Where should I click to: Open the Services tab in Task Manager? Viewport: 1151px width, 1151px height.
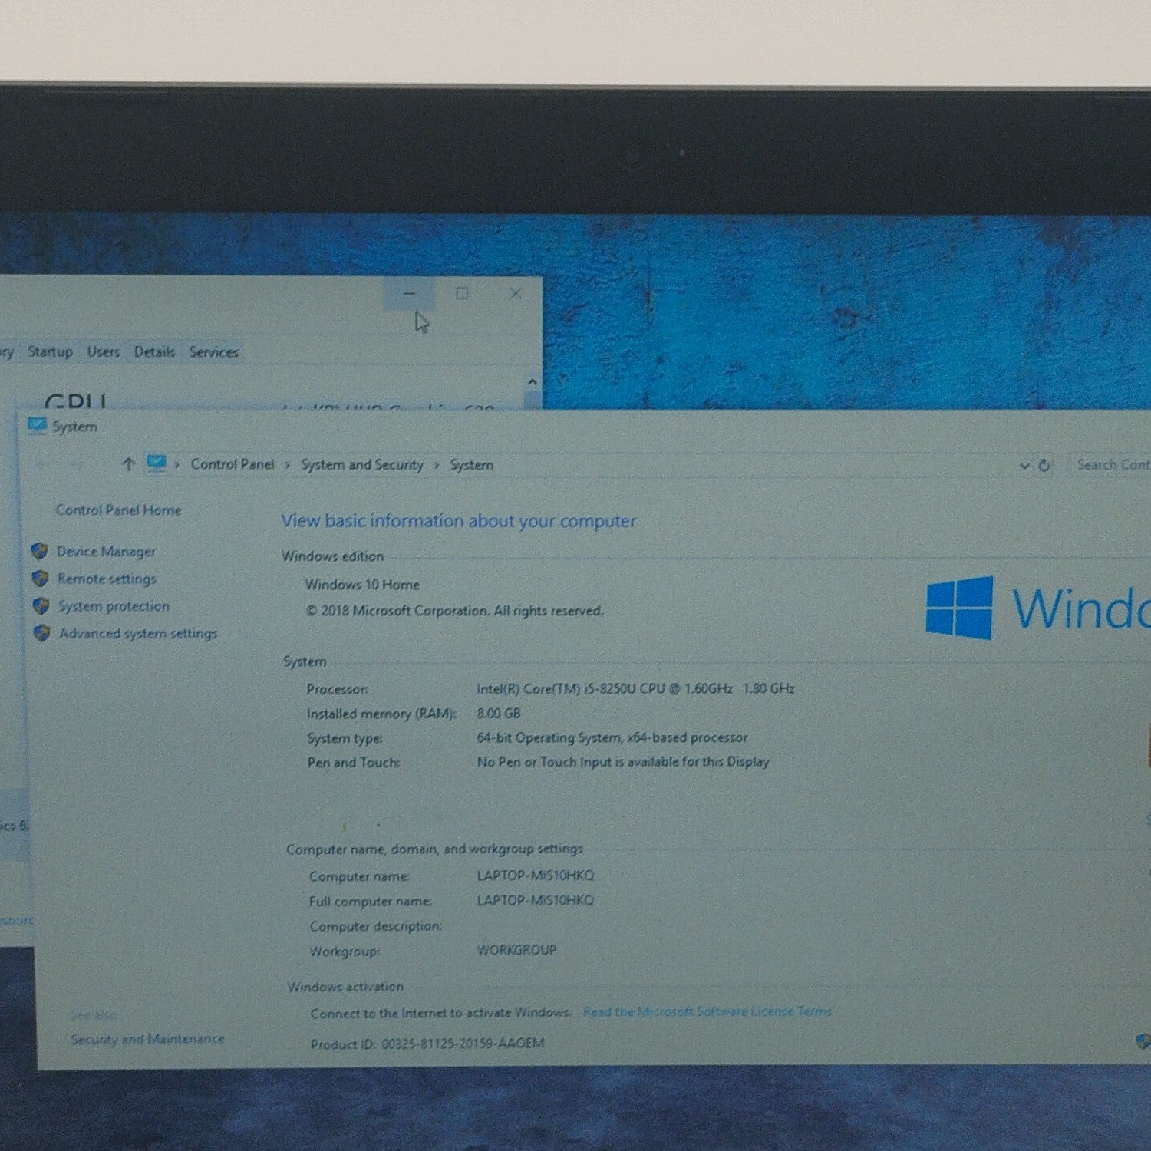pyautogui.click(x=213, y=351)
